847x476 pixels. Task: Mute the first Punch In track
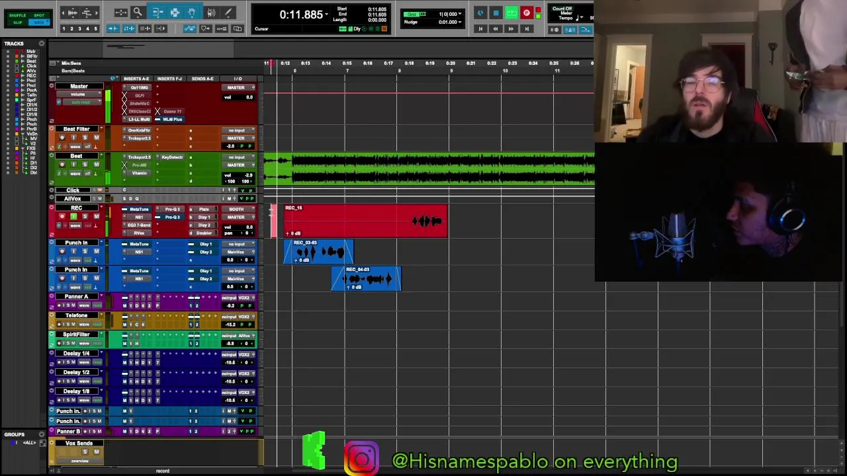96,251
